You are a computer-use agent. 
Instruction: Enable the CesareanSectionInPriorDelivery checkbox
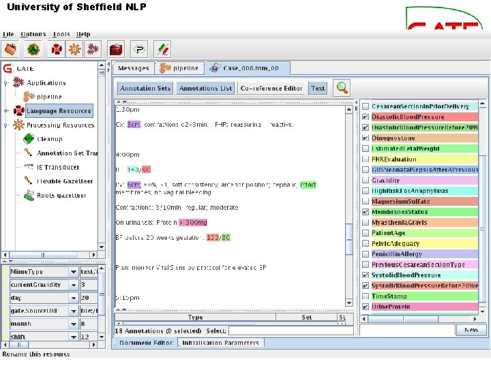point(365,106)
